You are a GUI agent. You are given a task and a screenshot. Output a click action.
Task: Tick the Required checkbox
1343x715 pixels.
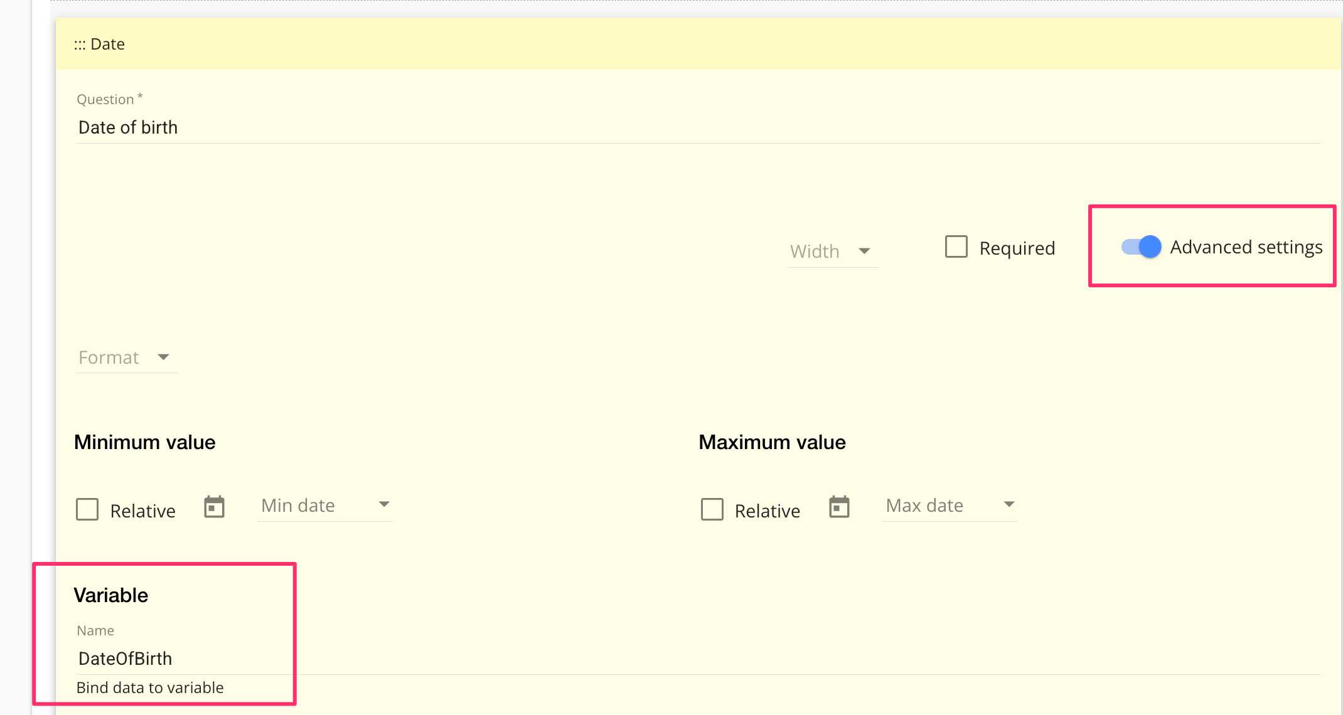(x=956, y=247)
